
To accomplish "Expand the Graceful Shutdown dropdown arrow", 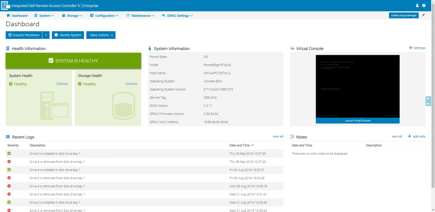I will [x=46, y=35].
